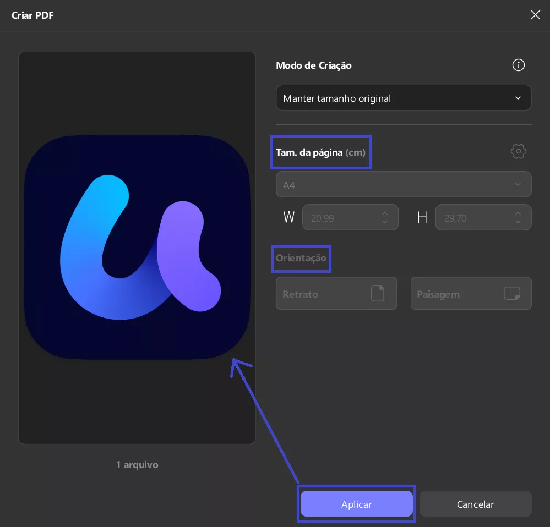Click the 'Tam. da página (cm)' label

[320, 152]
